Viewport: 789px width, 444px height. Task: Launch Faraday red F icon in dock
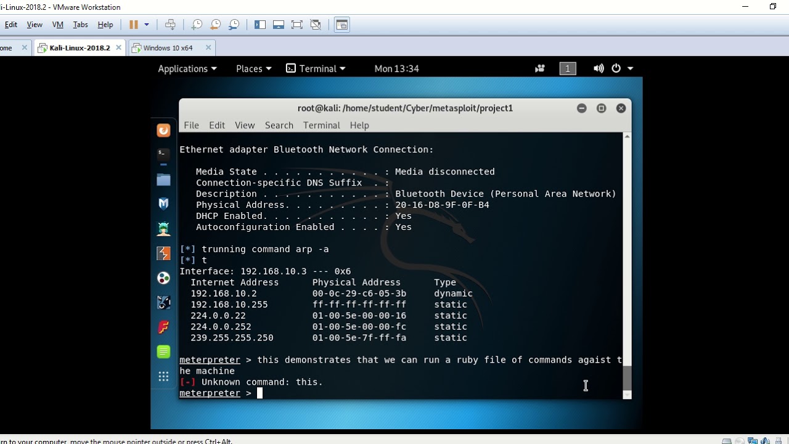tap(163, 327)
